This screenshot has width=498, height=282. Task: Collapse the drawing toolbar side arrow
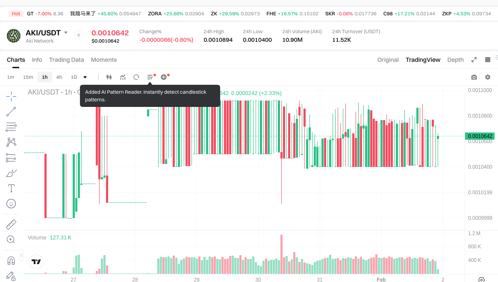pyautogui.click(x=22, y=256)
